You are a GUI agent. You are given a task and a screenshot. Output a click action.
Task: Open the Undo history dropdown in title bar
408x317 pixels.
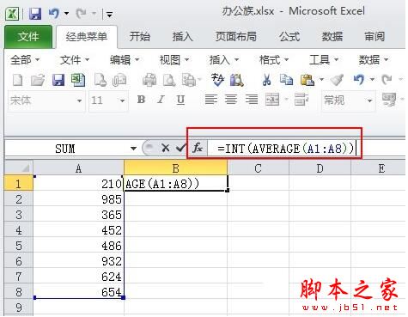tap(66, 14)
